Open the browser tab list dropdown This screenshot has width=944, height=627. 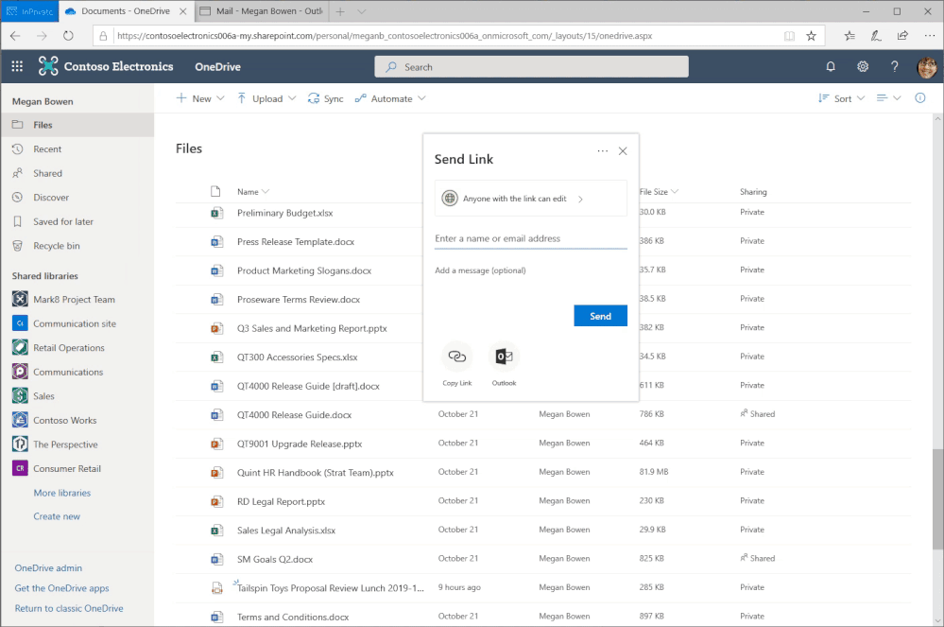361,11
